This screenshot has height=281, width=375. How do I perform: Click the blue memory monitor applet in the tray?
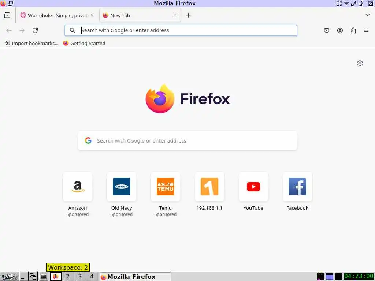tap(330, 277)
